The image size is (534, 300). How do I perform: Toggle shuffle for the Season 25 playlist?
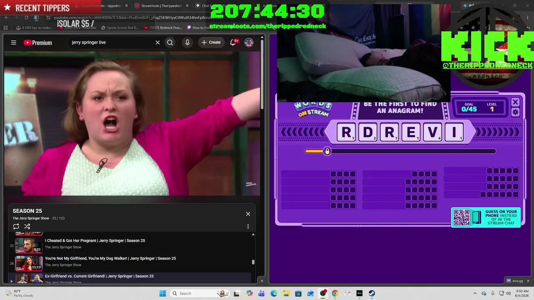pyautogui.click(x=27, y=226)
